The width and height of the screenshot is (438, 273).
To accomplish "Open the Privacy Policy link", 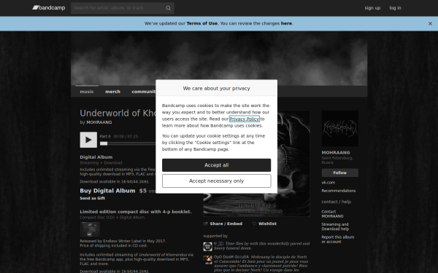I will click(x=245, y=119).
